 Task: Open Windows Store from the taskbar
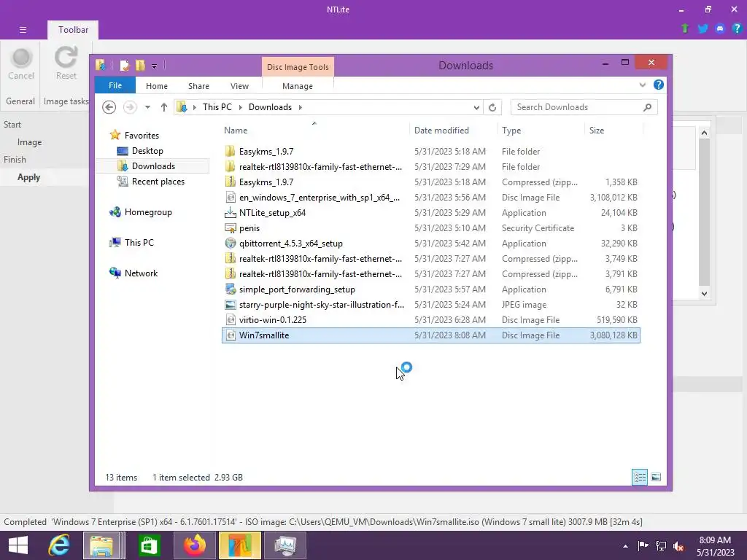point(149,545)
